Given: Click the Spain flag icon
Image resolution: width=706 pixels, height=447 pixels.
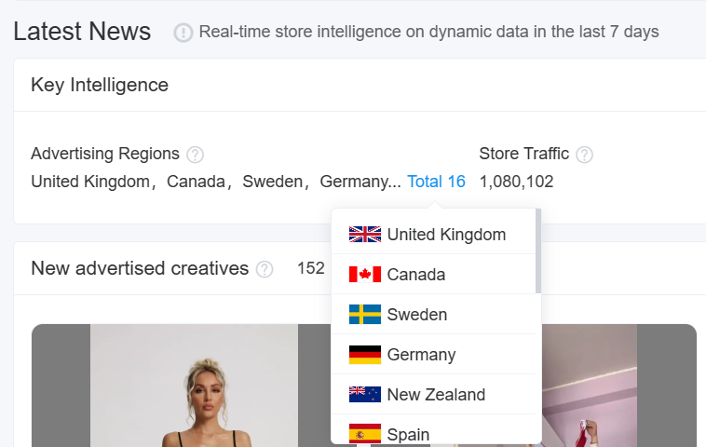Looking at the screenshot, I should (x=365, y=433).
